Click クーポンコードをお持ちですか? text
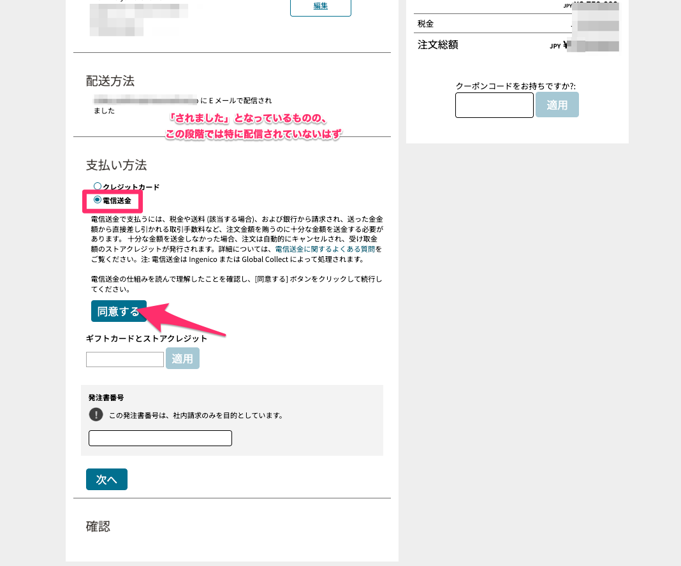The width and height of the screenshot is (681, 566). (515, 86)
